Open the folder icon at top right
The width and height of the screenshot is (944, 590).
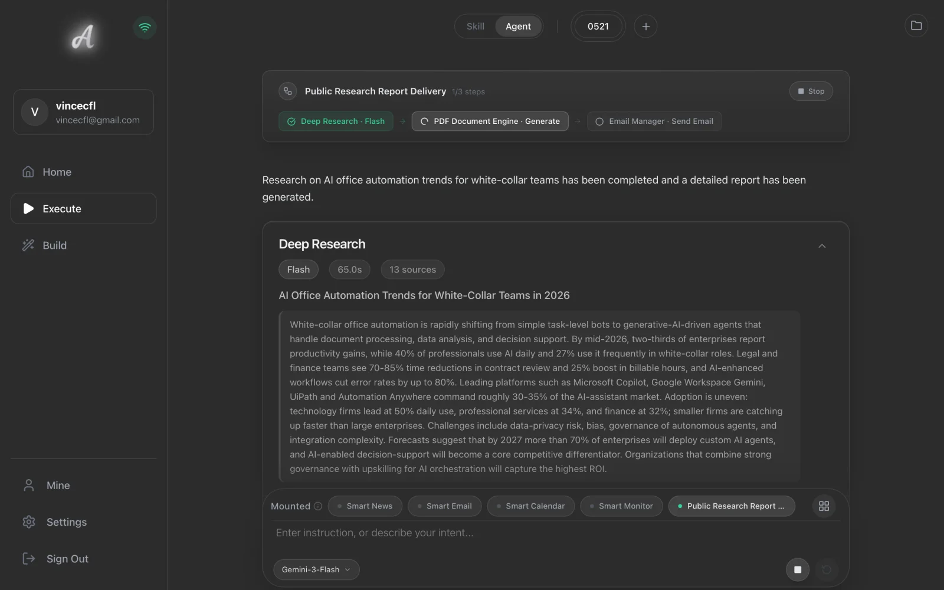coord(916,25)
